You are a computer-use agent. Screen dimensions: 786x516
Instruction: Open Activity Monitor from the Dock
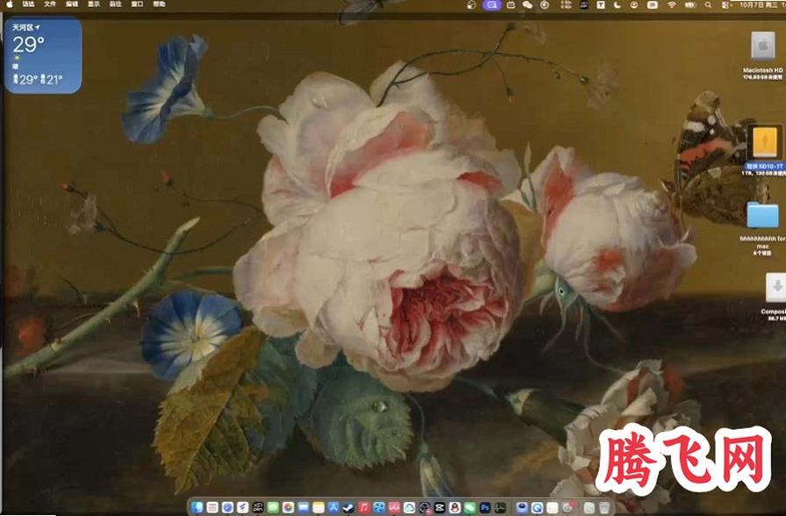point(500,507)
